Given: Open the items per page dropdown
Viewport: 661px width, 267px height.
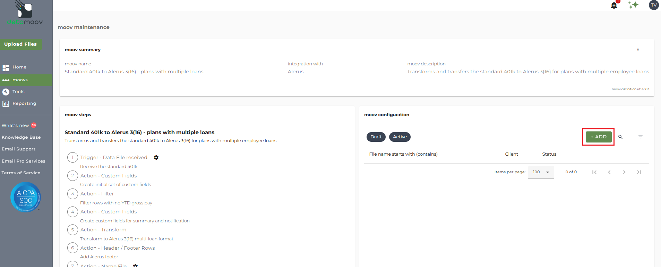Looking at the screenshot, I should 541,172.
